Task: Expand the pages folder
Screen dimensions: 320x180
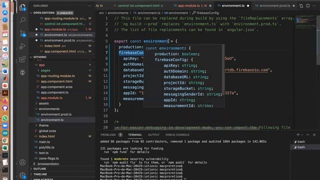Action: coord(45,70)
